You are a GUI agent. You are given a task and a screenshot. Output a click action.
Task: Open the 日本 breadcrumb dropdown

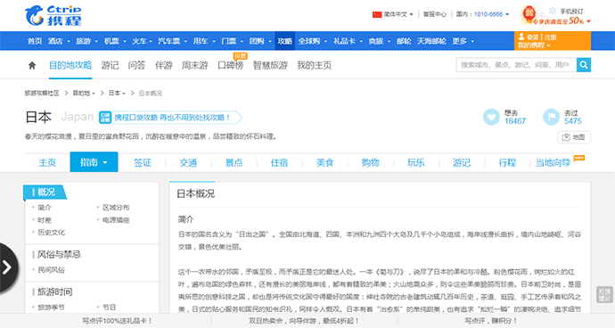117,93
